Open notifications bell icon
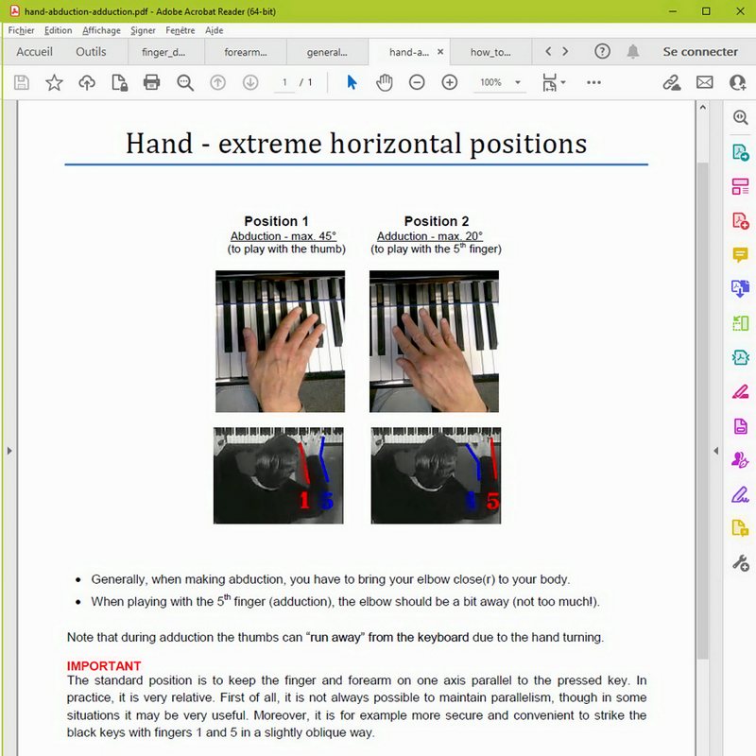The height and width of the screenshot is (756, 756). [633, 52]
